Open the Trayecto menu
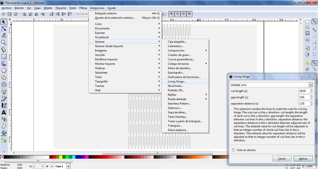Image resolution: width=318 pixels, height=169 pixels. (x=61, y=8)
